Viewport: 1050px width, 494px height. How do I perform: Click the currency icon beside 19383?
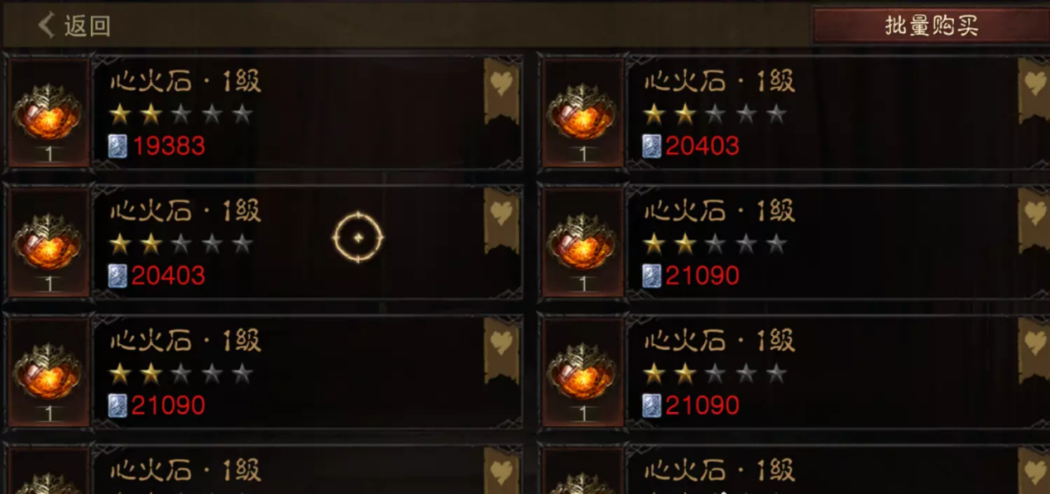(117, 146)
